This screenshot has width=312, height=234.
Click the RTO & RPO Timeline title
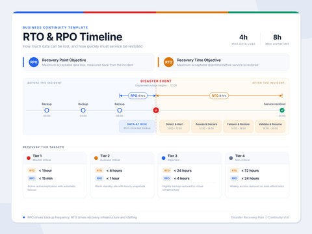(x=73, y=37)
